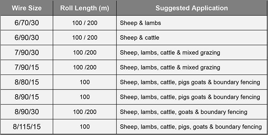The width and height of the screenshot is (268, 135).
Task: Click roll length cell for 8/80/15
Action: 85,82
